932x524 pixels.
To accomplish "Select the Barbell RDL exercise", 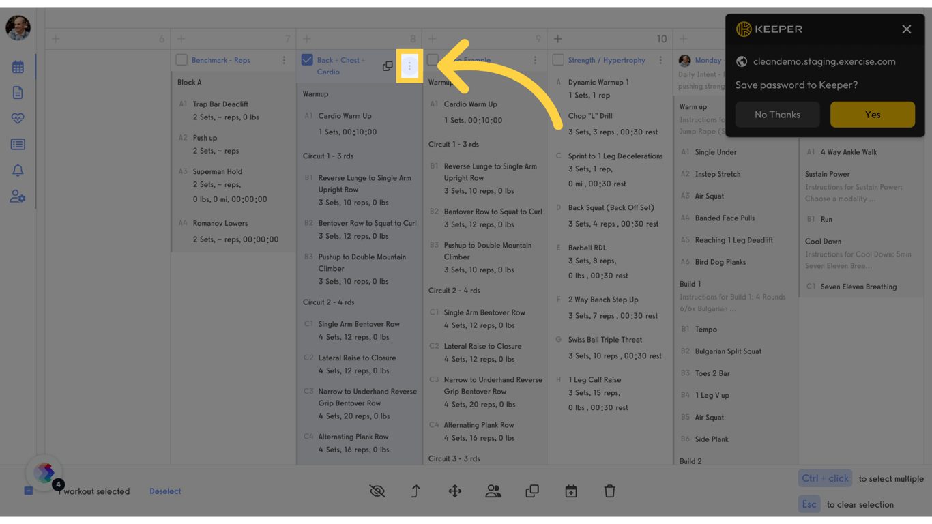I will click(587, 248).
